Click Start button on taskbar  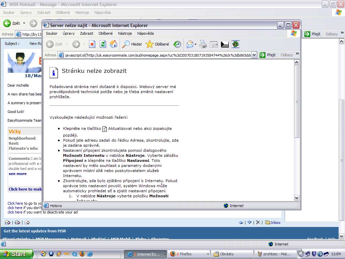point(17,254)
